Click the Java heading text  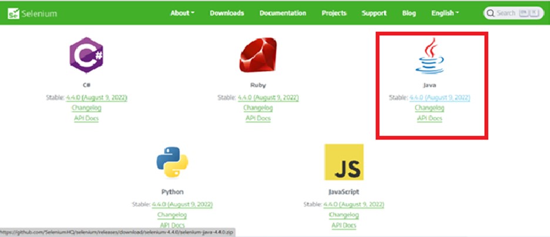pos(430,85)
